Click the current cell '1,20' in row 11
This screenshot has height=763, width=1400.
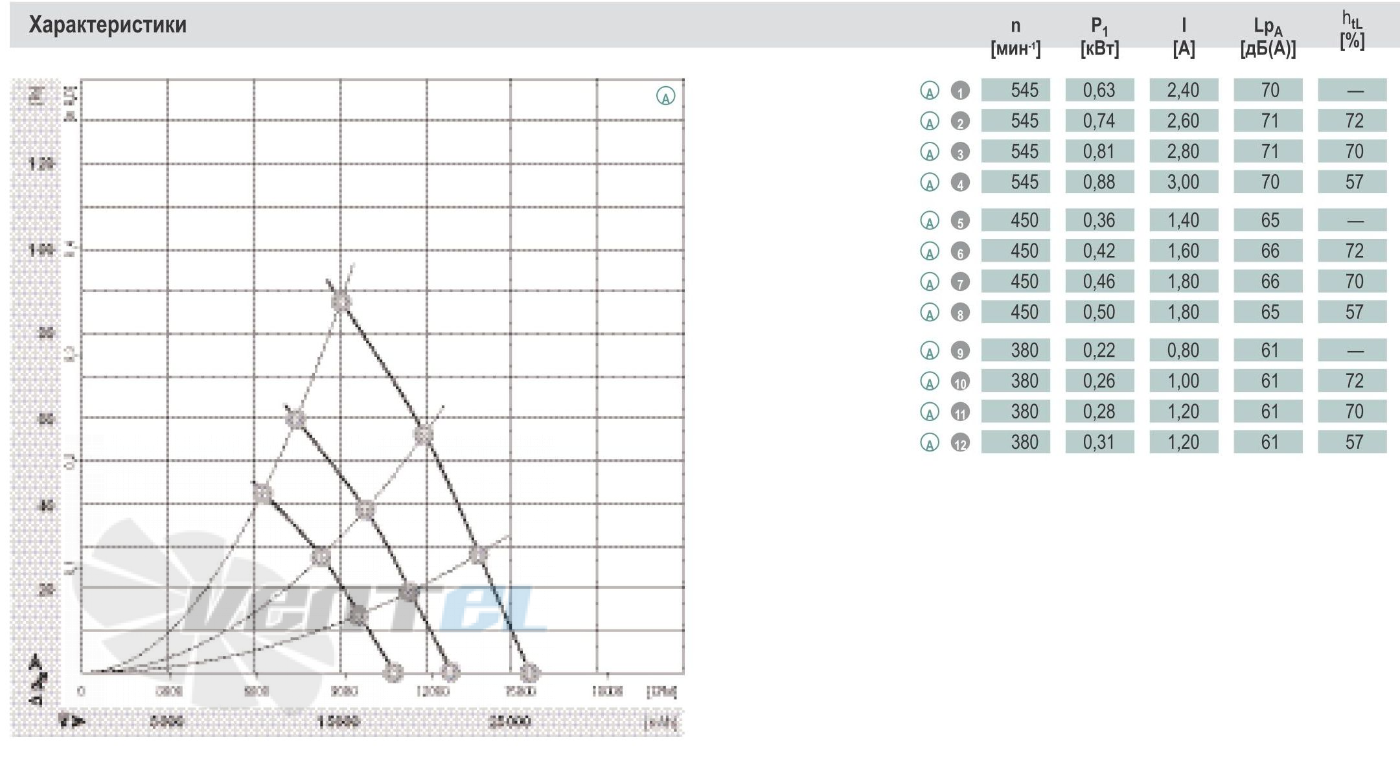click(x=1184, y=411)
